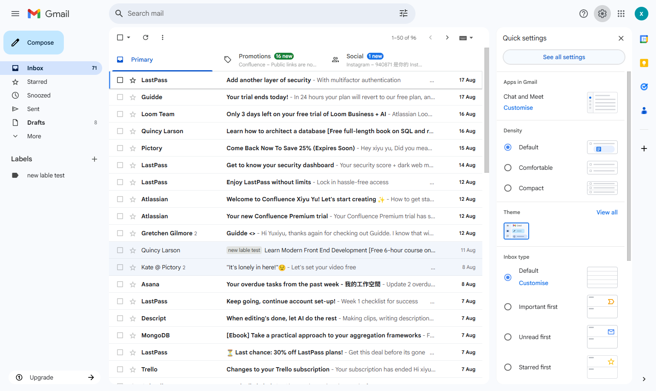Viewport: 656px width, 391px height.
Task: Click the Upgrade button
Action: pos(54,377)
